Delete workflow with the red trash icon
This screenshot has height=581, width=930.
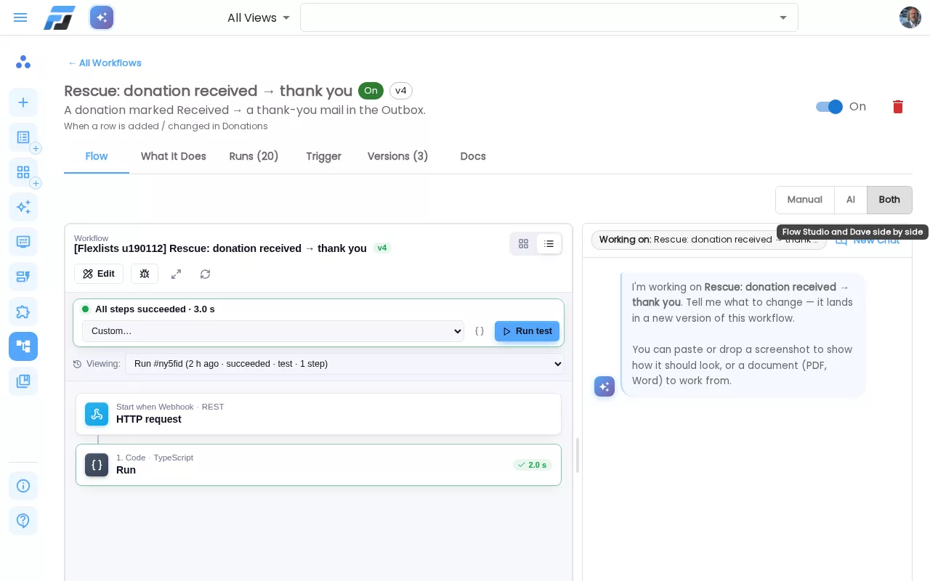[898, 107]
